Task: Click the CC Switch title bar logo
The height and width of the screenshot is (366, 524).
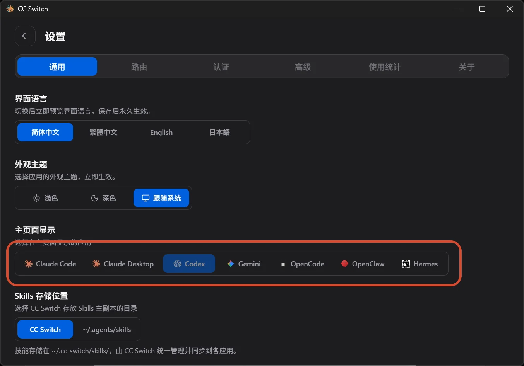Action: pyautogui.click(x=10, y=9)
